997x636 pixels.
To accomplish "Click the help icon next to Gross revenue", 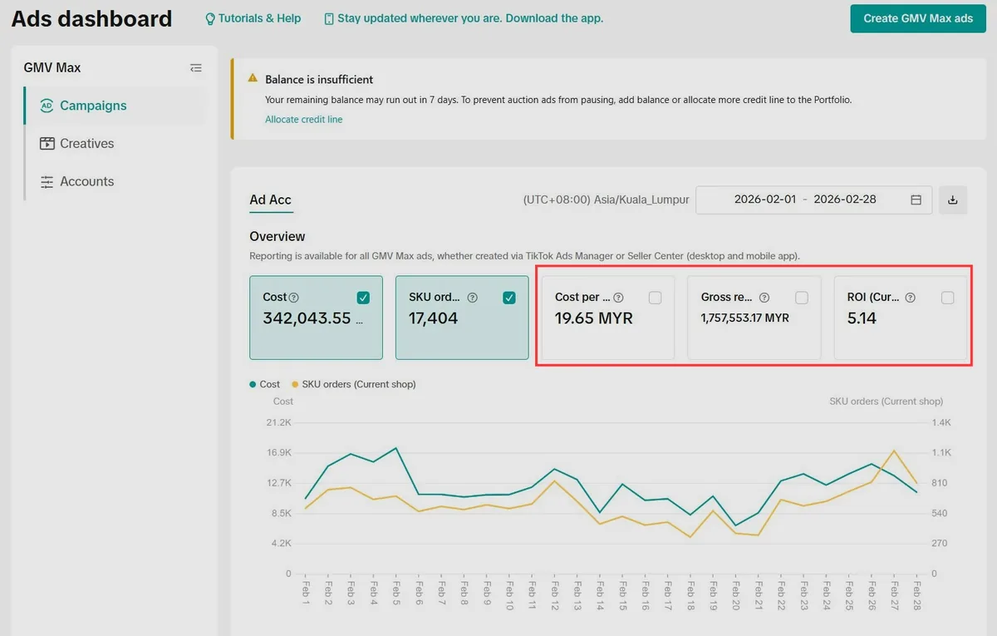I will coord(764,298).
